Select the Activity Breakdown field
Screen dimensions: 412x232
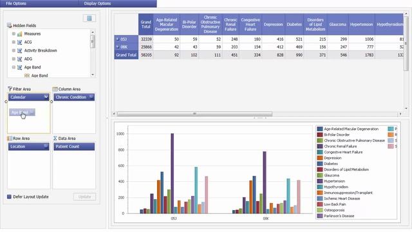(41, 50)
